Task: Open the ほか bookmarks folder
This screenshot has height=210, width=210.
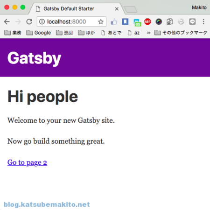Action: [x=86, y=33]
